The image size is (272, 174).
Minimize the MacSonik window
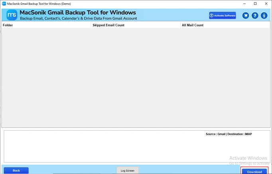coord(244,4)
